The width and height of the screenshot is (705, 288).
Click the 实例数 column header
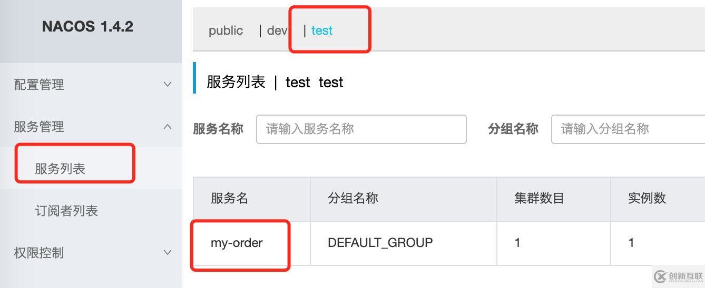click(x=647, y=198)
